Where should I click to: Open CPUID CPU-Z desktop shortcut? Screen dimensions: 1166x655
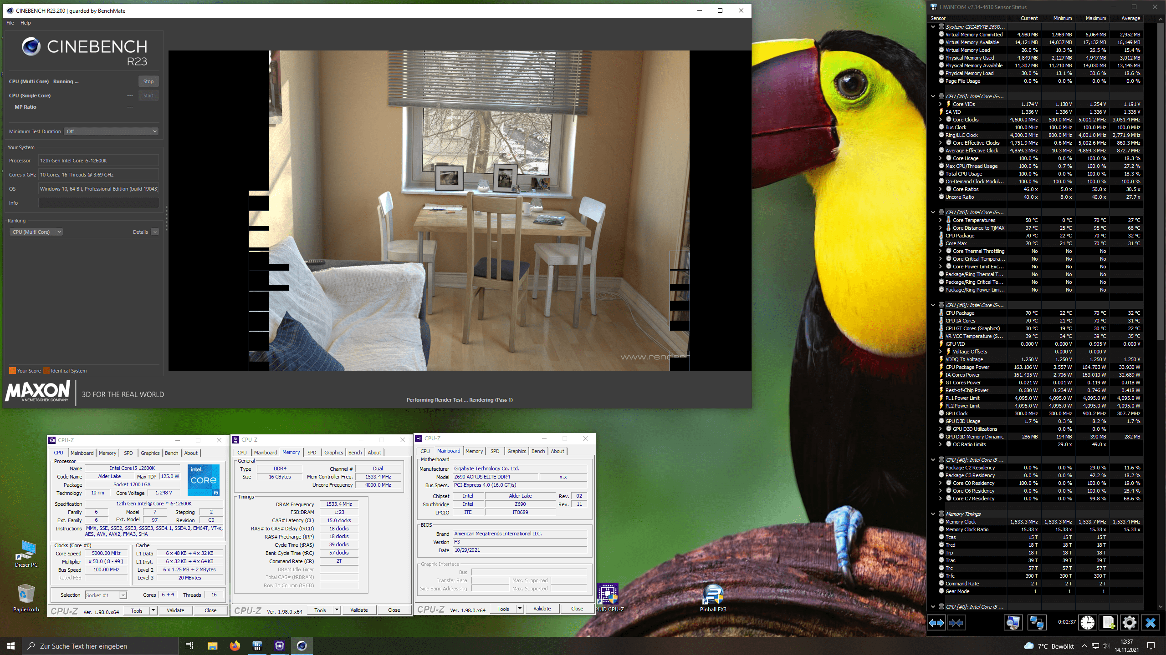pyautogui.click(x=609, y=598)
